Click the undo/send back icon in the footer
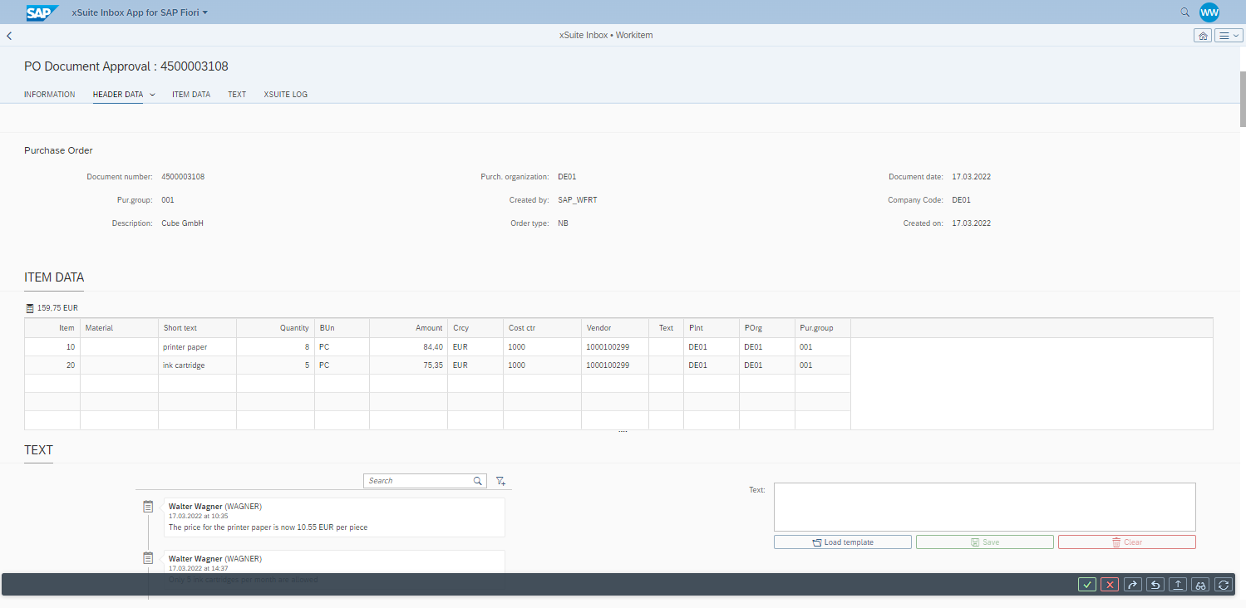 tap(1155, 584)
